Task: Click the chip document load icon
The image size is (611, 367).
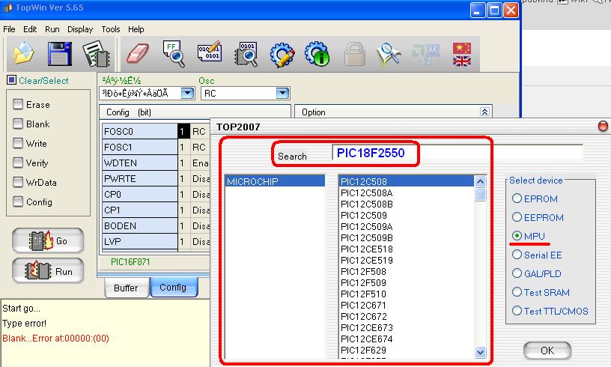Action: (96, 54)
